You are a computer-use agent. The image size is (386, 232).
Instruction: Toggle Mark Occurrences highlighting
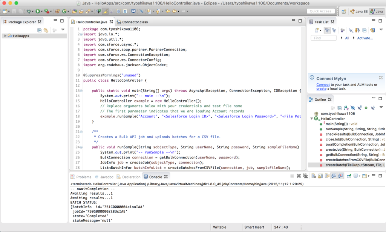point(105,12)
